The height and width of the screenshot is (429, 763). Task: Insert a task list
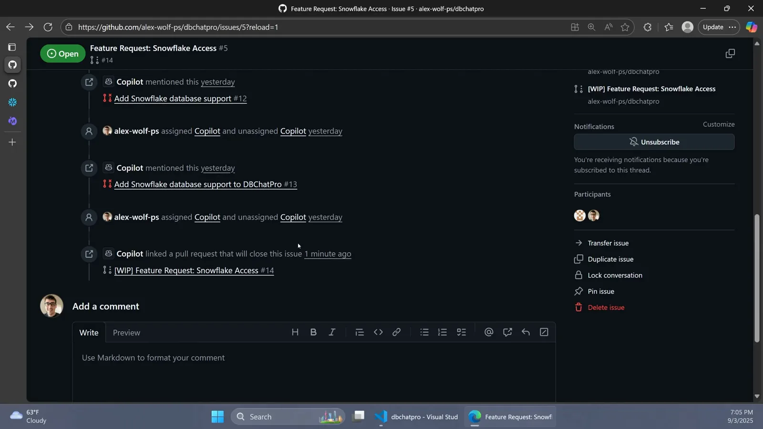[x=461, y=332]
